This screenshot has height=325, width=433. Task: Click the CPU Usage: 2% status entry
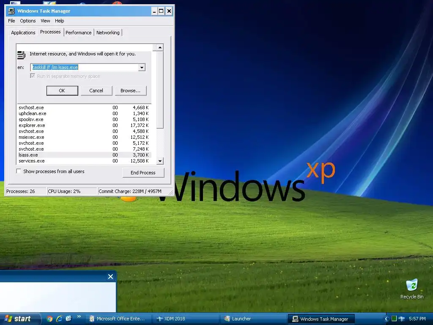pyautogui.click(x=71, y=191)
